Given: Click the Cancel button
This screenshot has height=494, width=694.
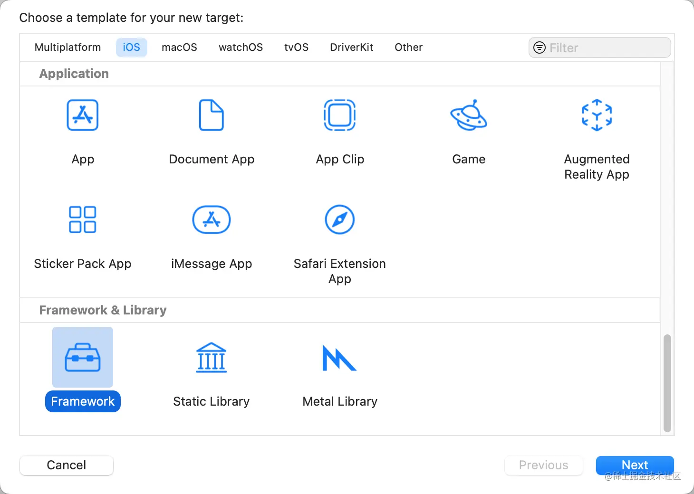Looking at the screenshot, I should pos(67,465).
